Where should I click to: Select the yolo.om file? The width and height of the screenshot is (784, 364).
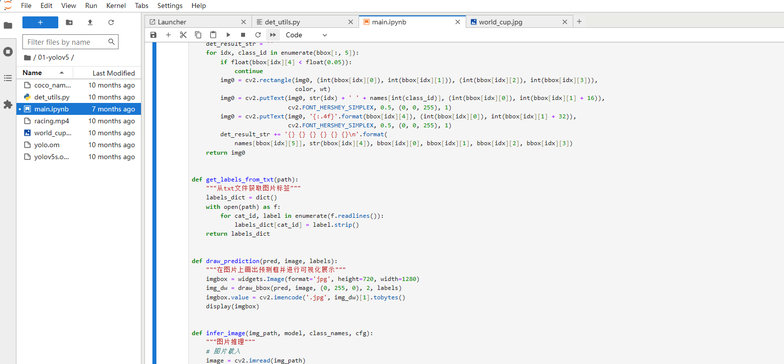[79, 145]
